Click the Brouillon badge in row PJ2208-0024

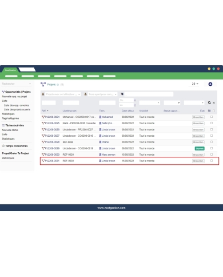[x=198, y=117]
